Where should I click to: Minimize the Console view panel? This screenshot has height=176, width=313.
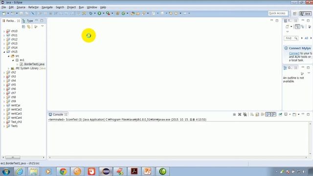(x=303, y=114)
